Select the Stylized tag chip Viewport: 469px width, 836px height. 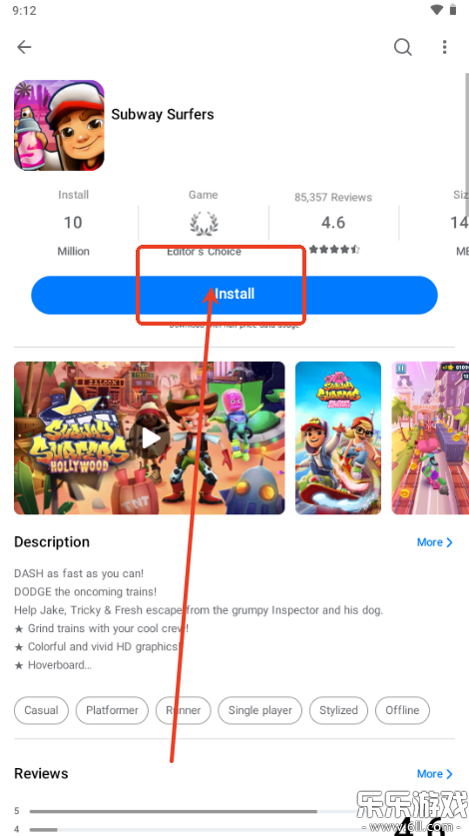(x=338, y=710)
